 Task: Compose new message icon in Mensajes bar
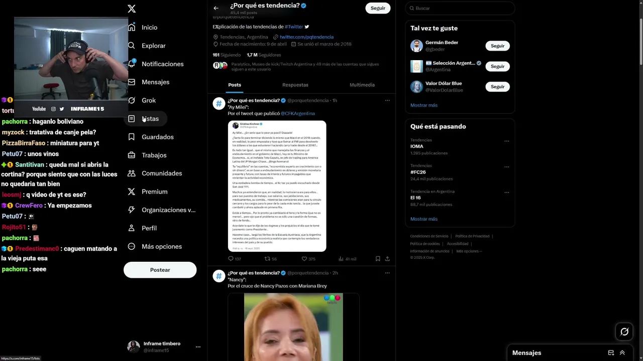611,353
